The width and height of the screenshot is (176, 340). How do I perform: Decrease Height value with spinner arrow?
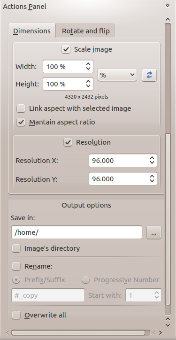point(88,86)
